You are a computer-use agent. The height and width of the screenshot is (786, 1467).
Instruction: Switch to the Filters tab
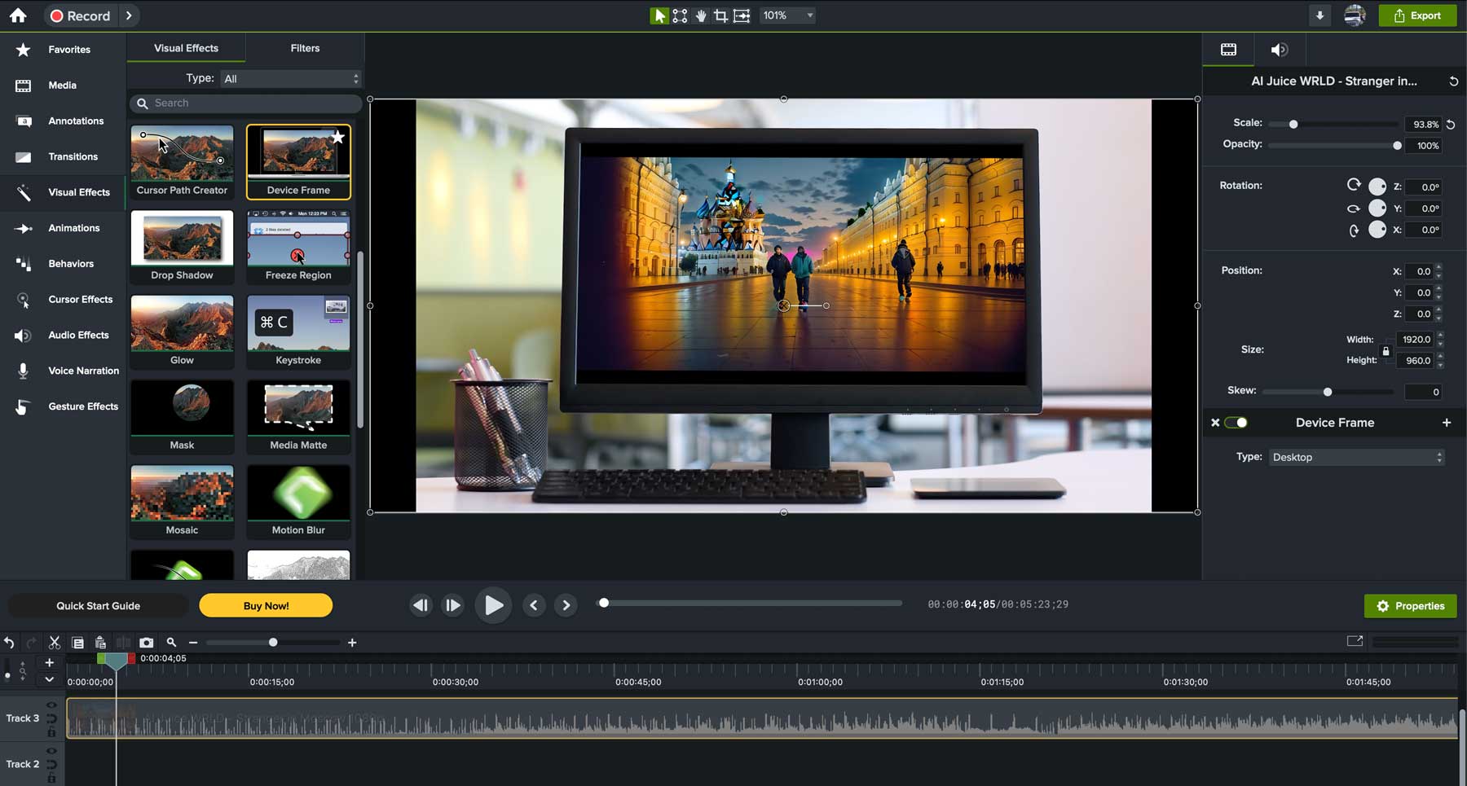304,47
